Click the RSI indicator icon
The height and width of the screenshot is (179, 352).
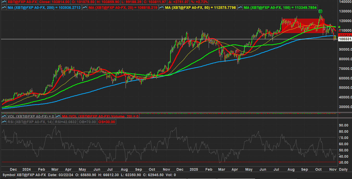(4, 122)
